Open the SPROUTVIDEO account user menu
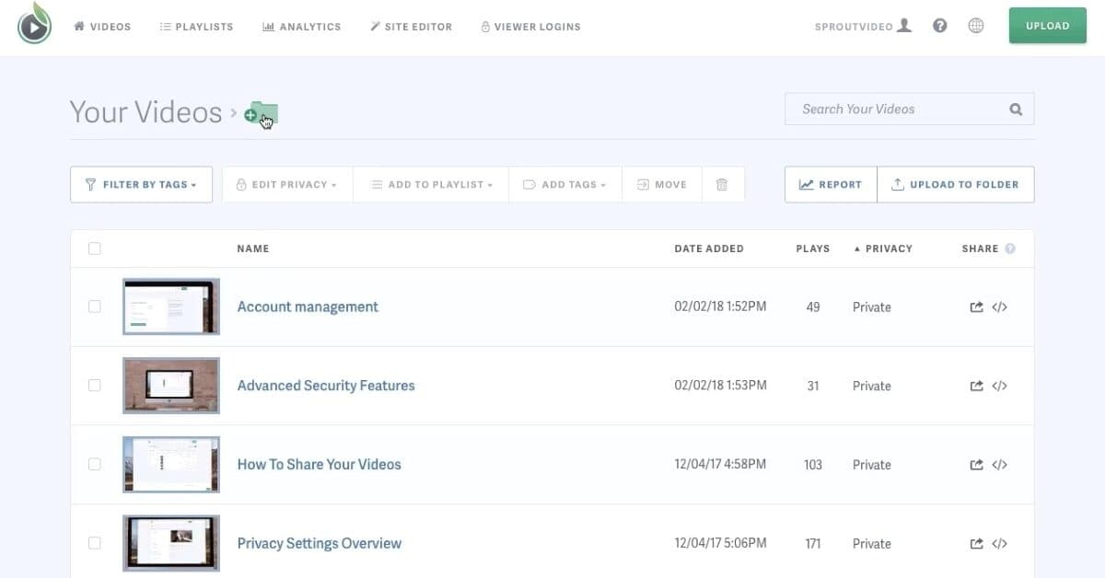 tap(863, 27)
